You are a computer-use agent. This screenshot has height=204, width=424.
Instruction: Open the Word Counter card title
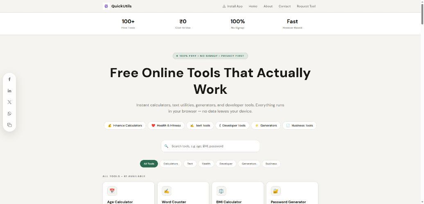pos(174,202)
